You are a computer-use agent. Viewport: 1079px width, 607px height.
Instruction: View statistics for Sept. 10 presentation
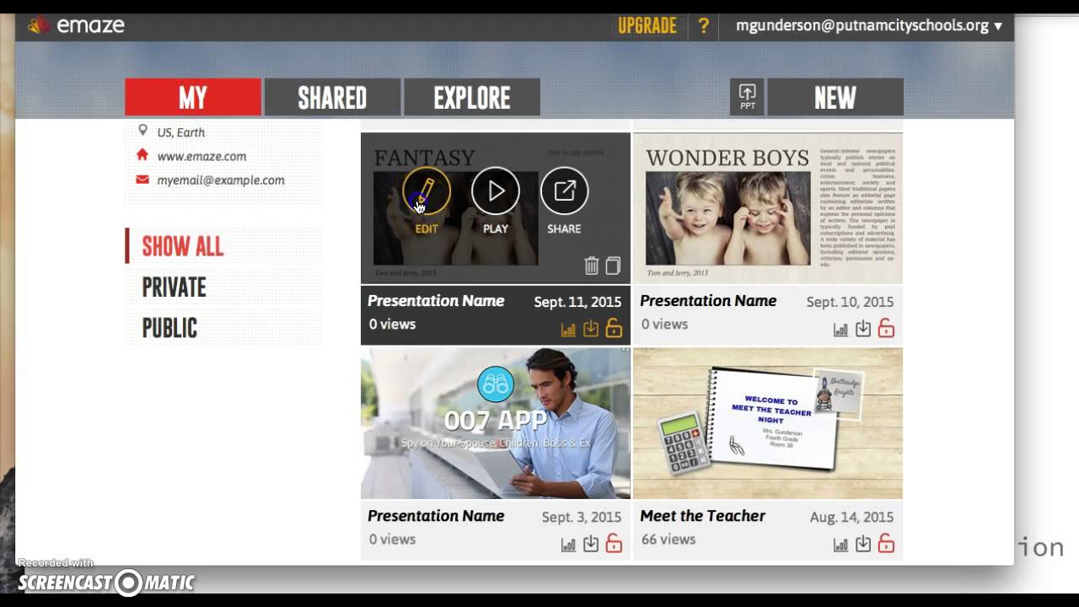(x=841, y=330)
